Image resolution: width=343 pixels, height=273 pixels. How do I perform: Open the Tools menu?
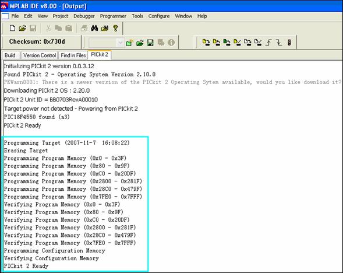[x=137, y=16]
